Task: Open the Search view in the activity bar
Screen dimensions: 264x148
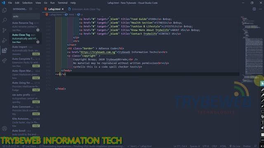Action: (x=5, y=20)
